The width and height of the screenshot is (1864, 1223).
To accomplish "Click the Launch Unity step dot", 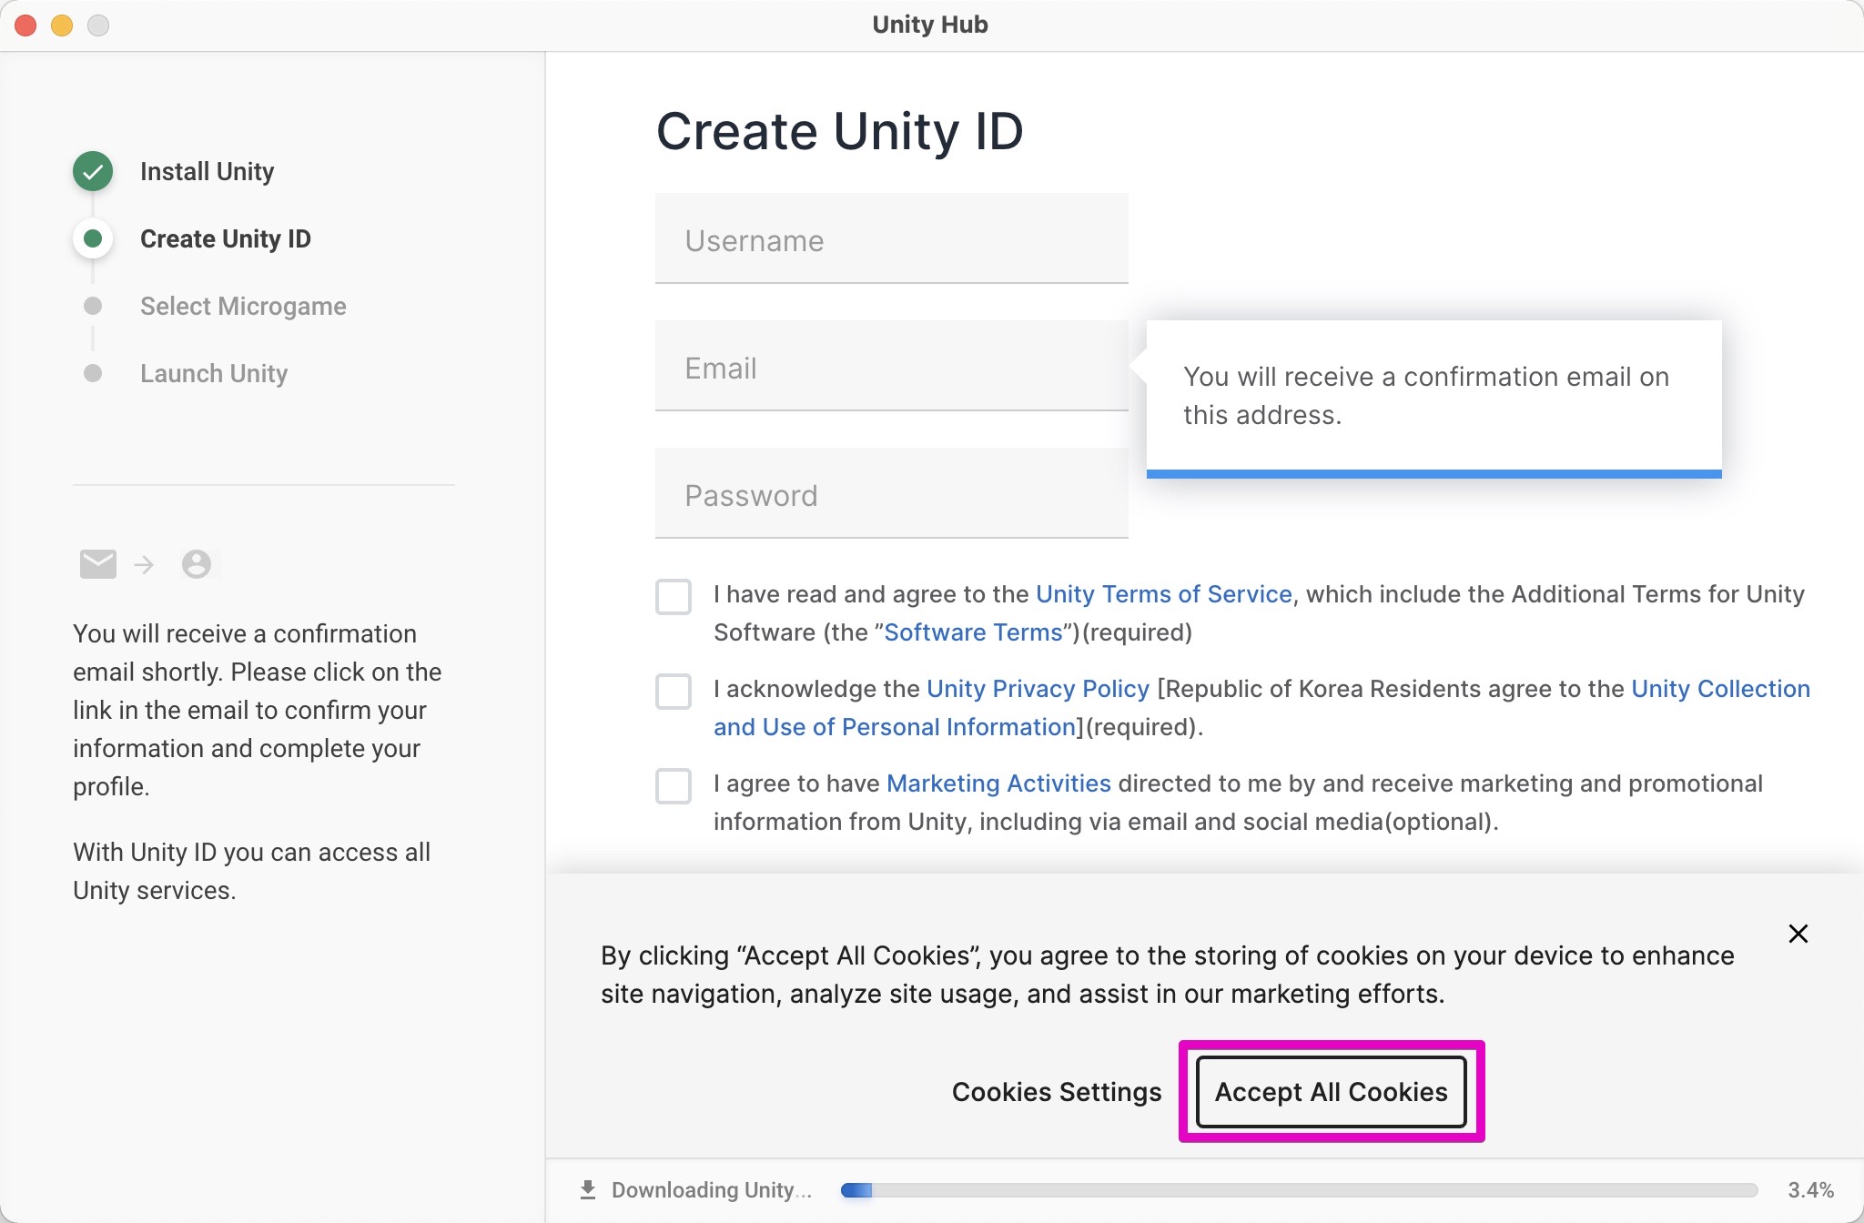I will coord(92,373).
